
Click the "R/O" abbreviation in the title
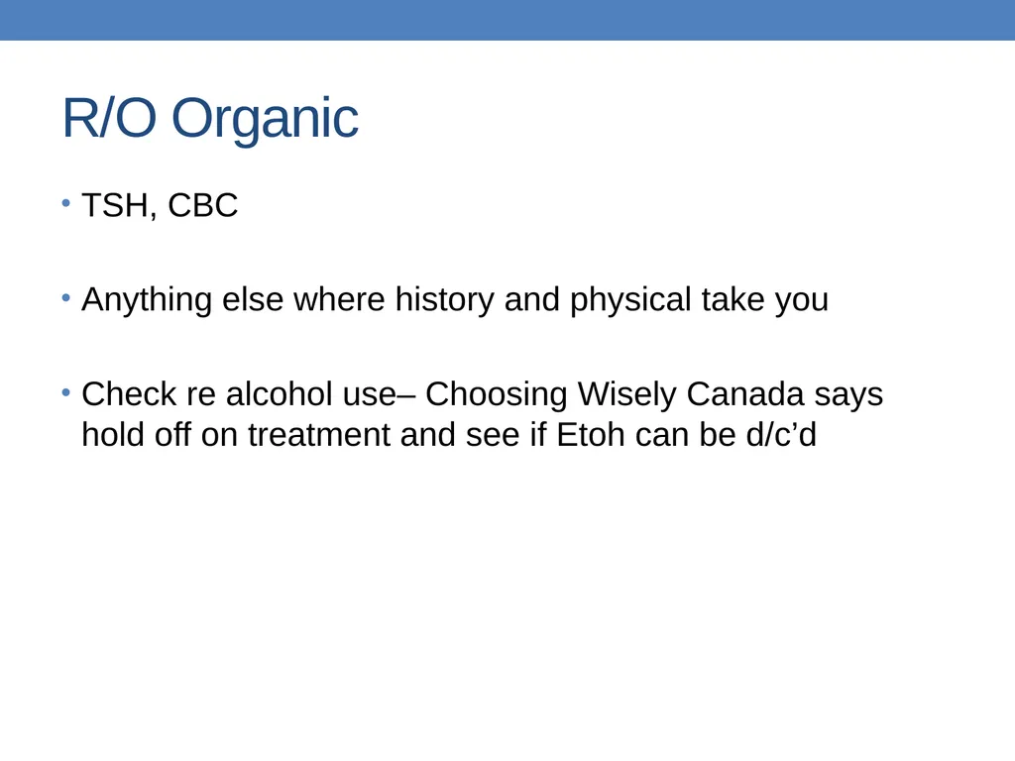tap(109, 117)
